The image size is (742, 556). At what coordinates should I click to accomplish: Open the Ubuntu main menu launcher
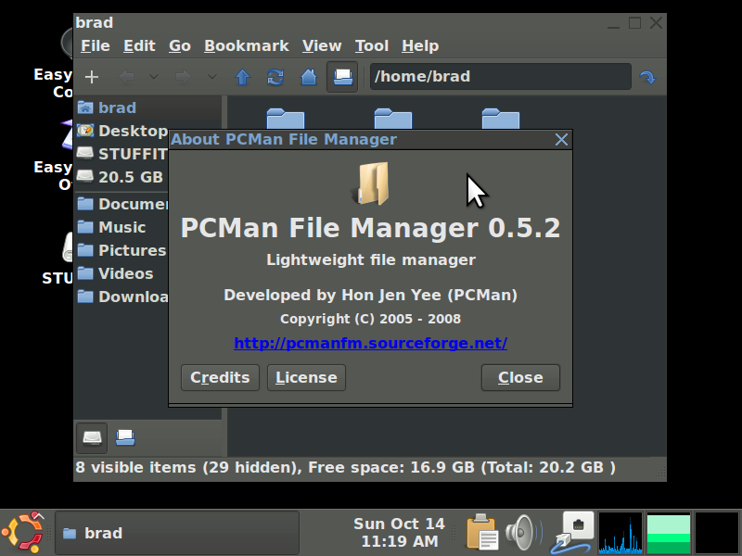point(22,532)
